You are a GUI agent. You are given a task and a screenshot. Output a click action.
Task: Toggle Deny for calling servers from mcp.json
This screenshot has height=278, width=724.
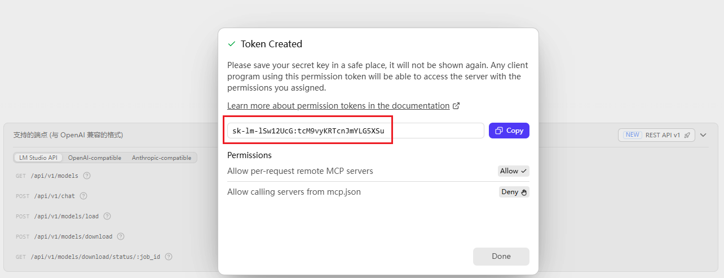click(514, 192)
